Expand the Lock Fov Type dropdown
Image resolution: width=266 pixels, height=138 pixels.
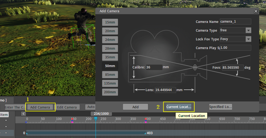click(248, 39)
